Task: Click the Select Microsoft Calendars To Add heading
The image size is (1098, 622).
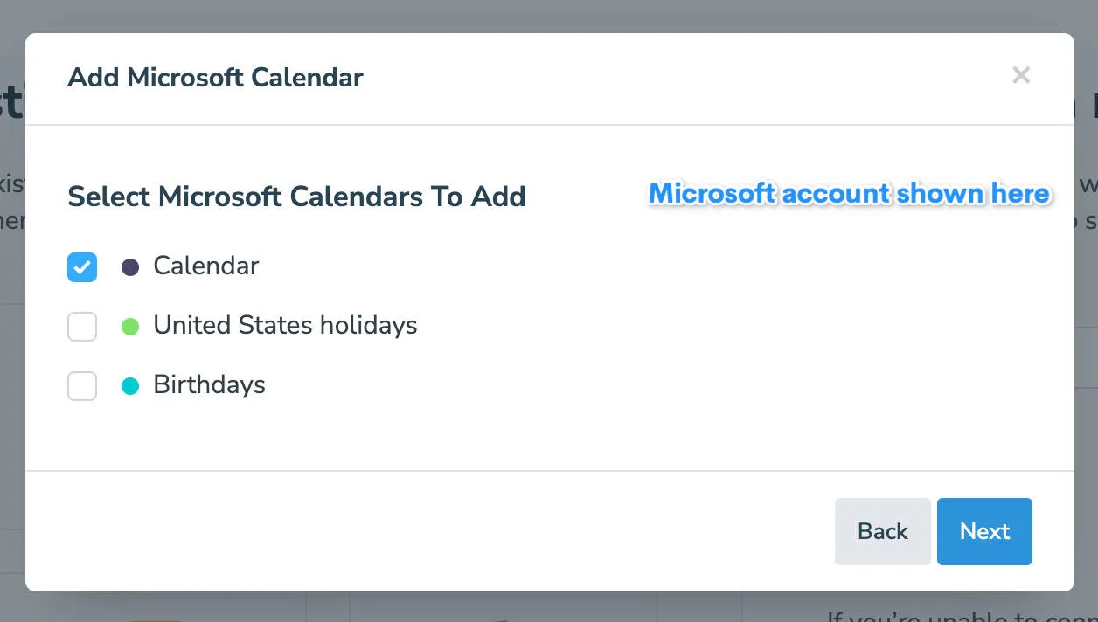Action: 296,197
